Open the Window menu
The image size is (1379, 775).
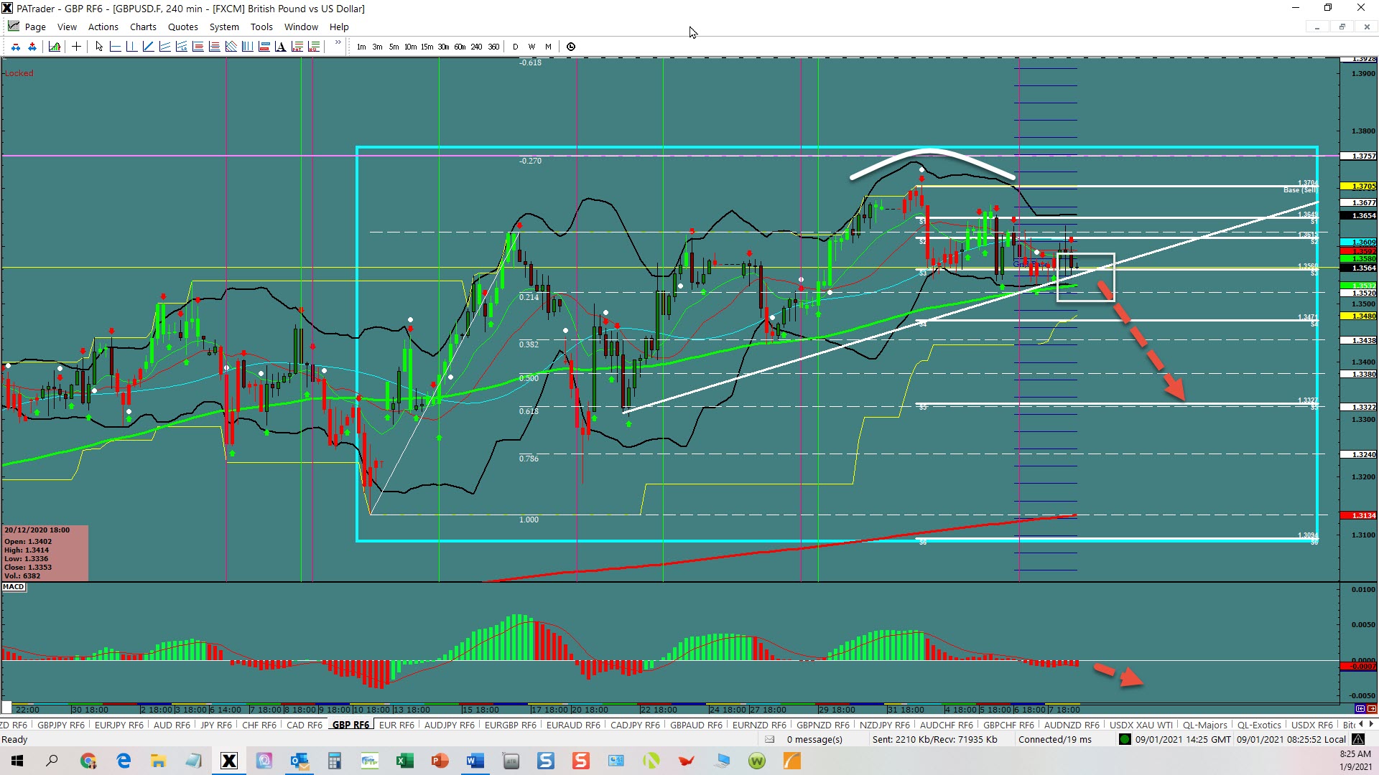301,27
